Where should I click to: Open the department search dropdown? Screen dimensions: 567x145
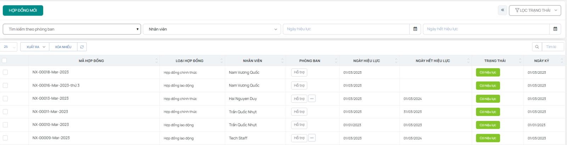click(x=72, y=29)
